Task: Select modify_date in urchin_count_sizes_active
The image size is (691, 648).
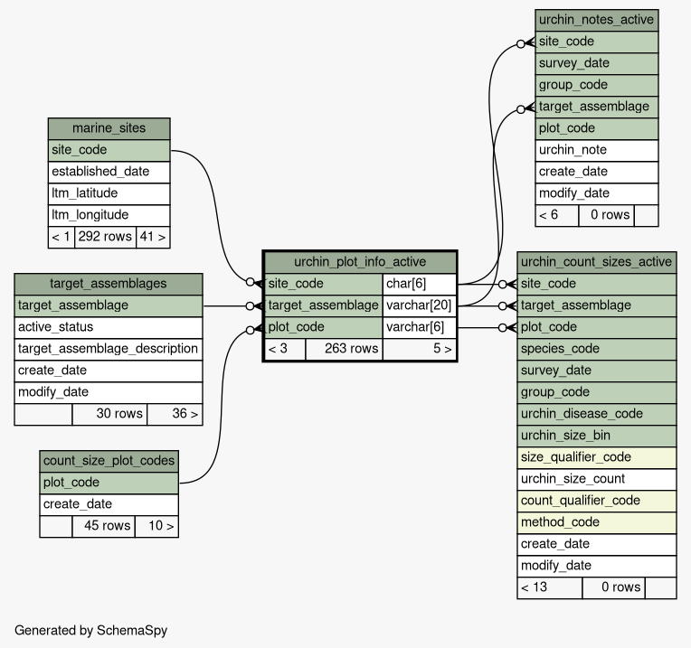Action: tap(597, 566)
